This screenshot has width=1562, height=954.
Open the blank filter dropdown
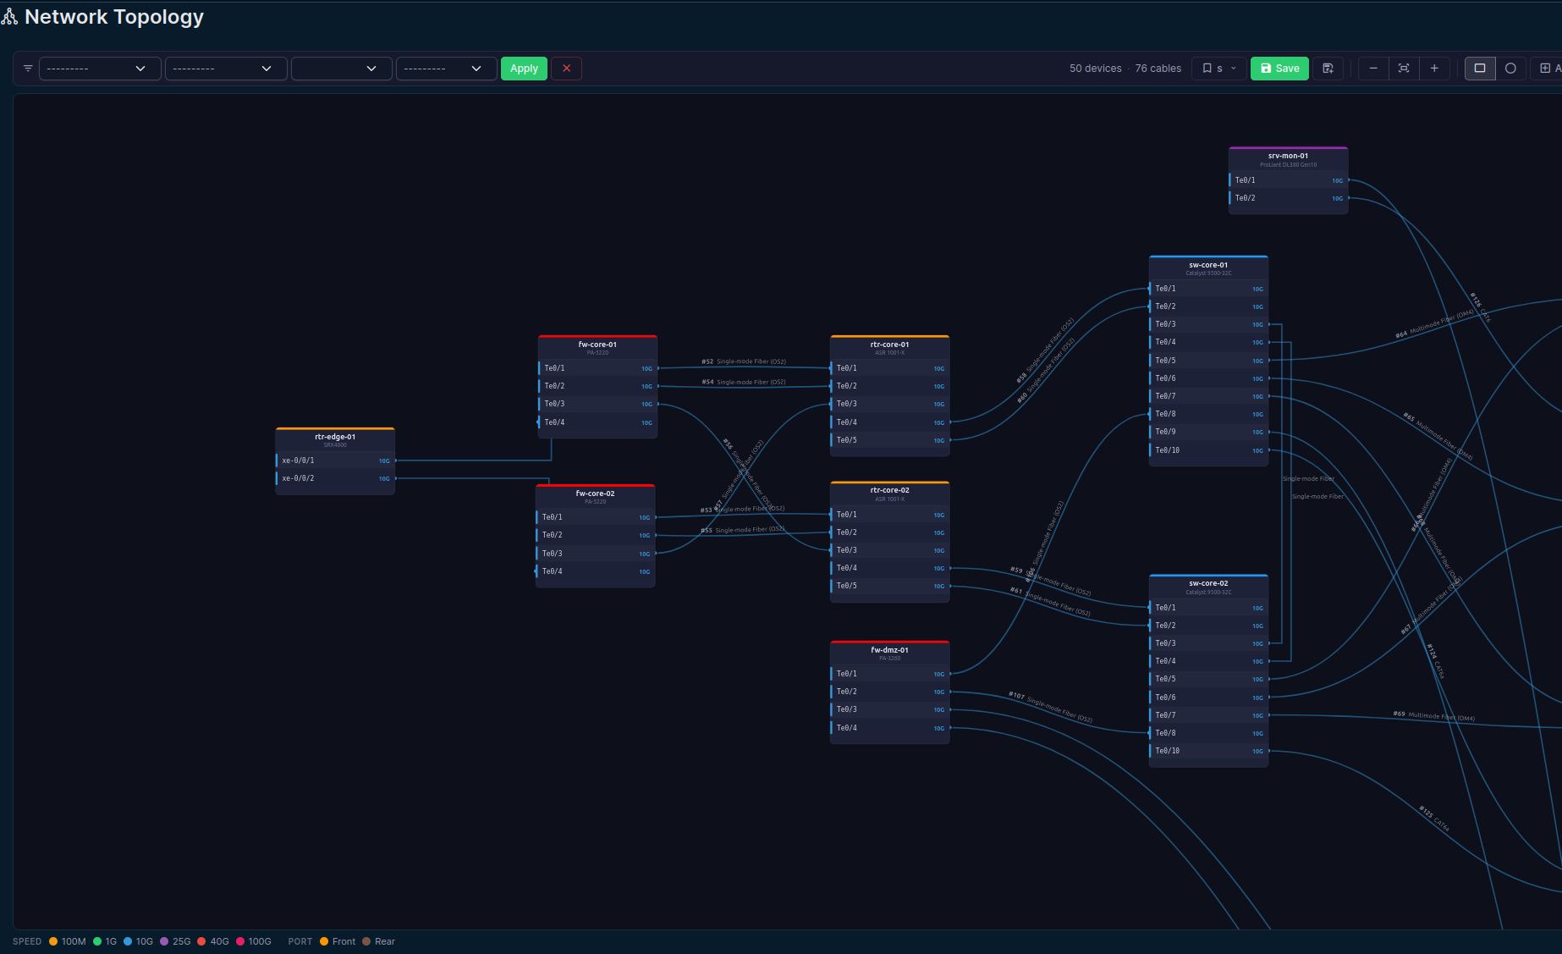342,69
